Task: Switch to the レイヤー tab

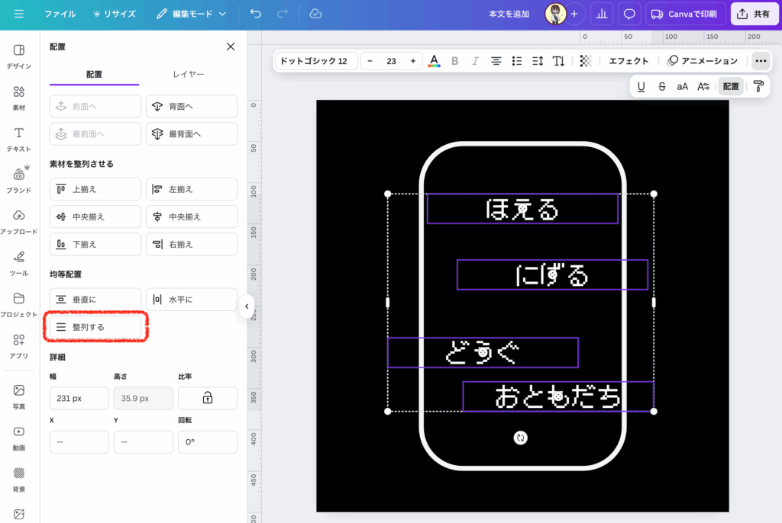Action: click(188, 74)
